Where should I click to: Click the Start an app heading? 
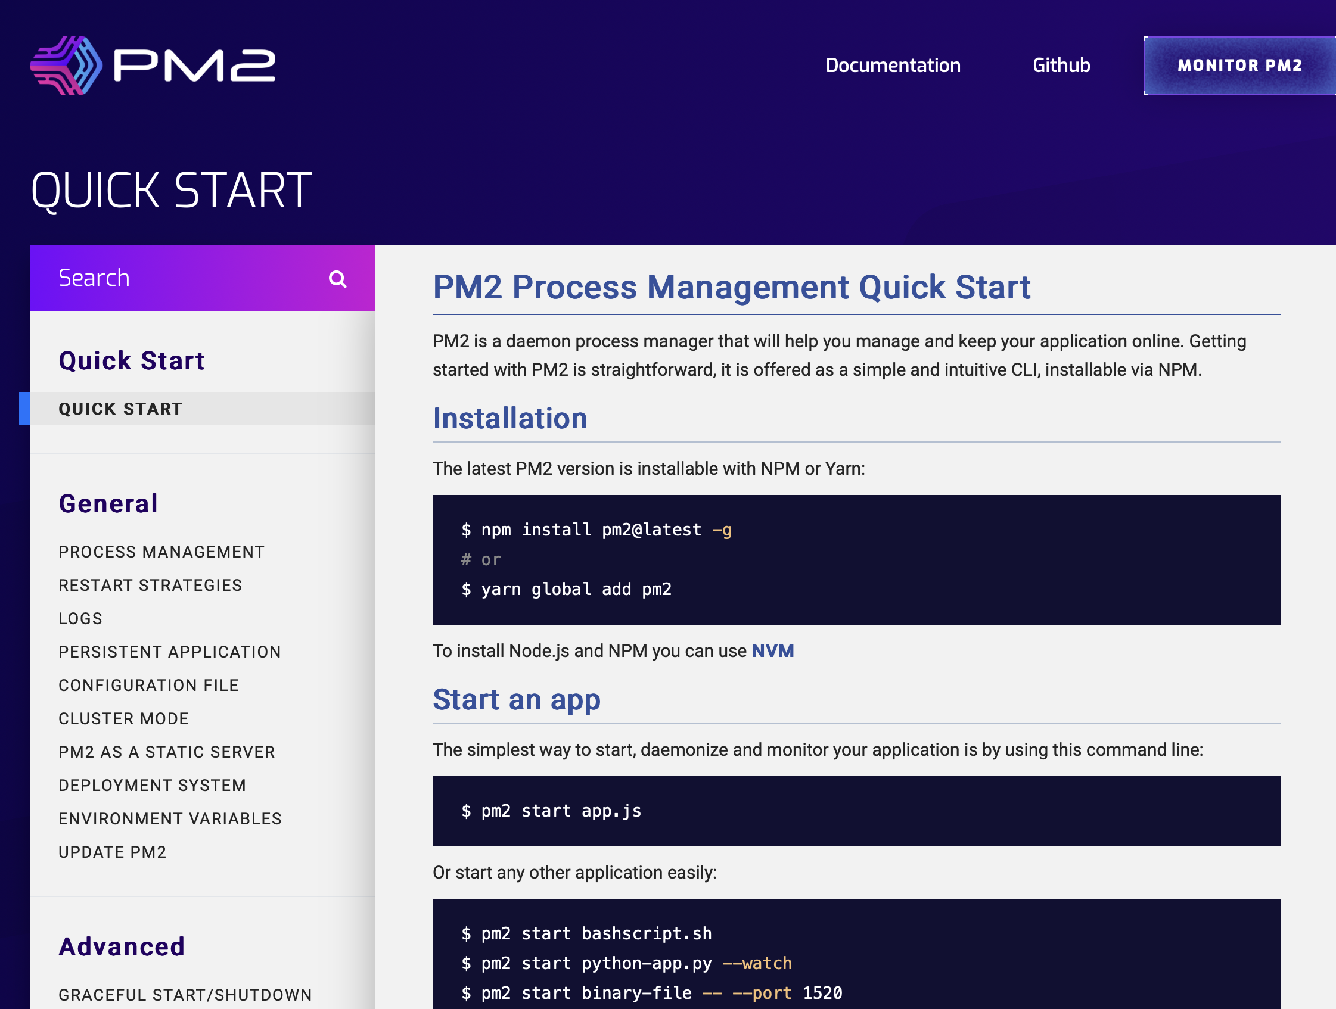(517, 700)
